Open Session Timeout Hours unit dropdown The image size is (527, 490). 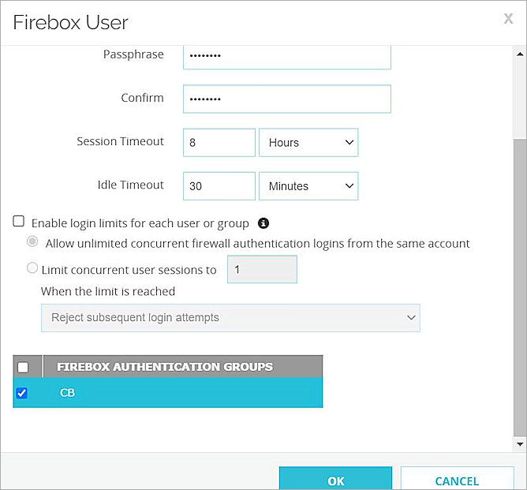coord(308,143)
